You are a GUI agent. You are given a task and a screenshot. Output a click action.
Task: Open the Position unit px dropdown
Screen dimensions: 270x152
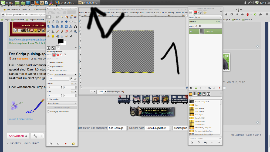coord(74,83)
